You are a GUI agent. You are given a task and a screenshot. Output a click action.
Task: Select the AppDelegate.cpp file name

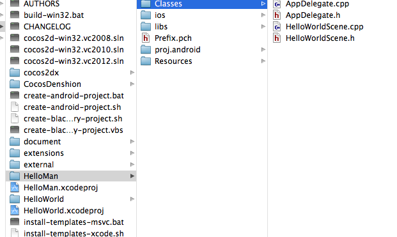tap(318, 4)
